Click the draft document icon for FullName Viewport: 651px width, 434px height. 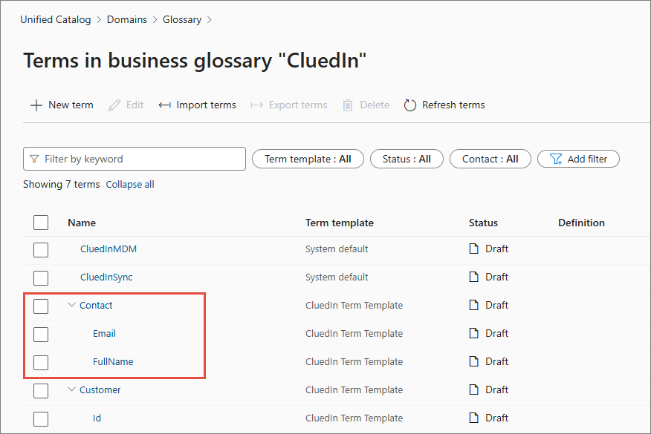473,361
